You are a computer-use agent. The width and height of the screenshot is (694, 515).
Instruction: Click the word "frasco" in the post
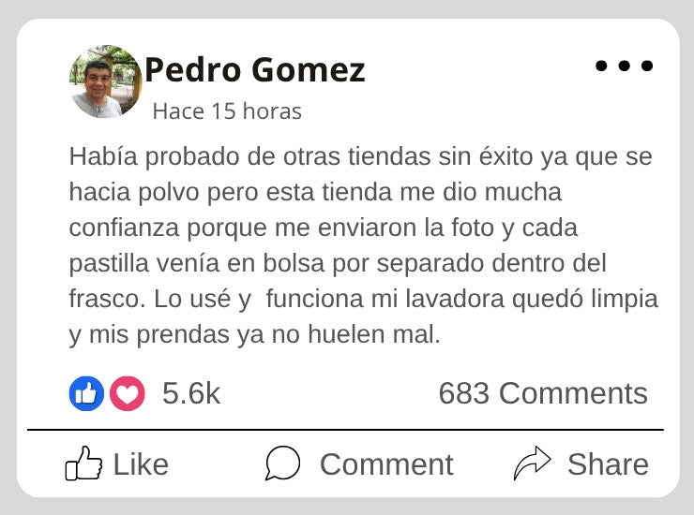(100, 300)
